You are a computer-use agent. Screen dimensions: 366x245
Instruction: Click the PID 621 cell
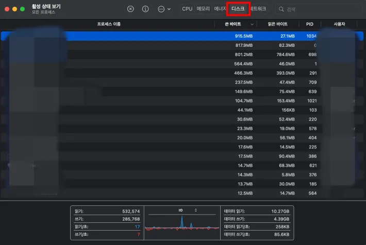click(x=313, y=166)
